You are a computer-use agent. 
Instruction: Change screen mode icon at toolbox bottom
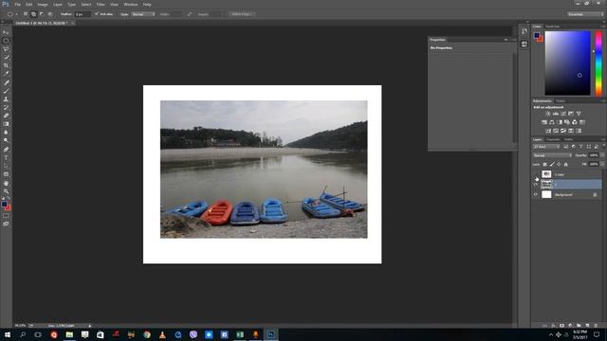pos(6,224)
